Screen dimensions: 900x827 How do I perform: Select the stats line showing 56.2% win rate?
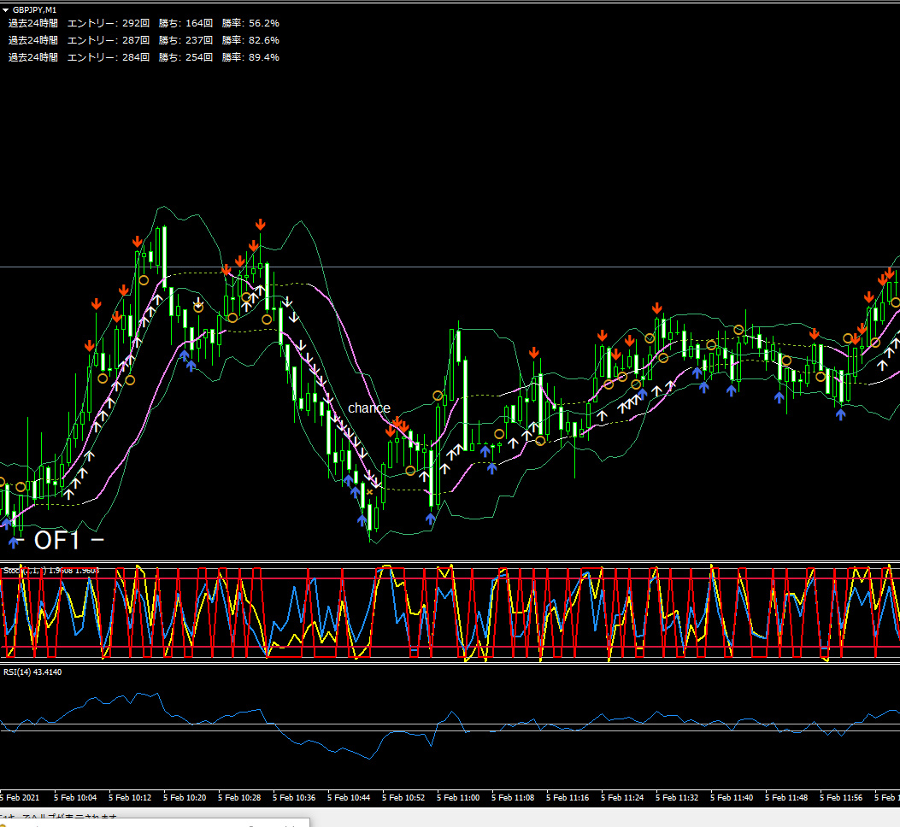[x=144, y=23]
